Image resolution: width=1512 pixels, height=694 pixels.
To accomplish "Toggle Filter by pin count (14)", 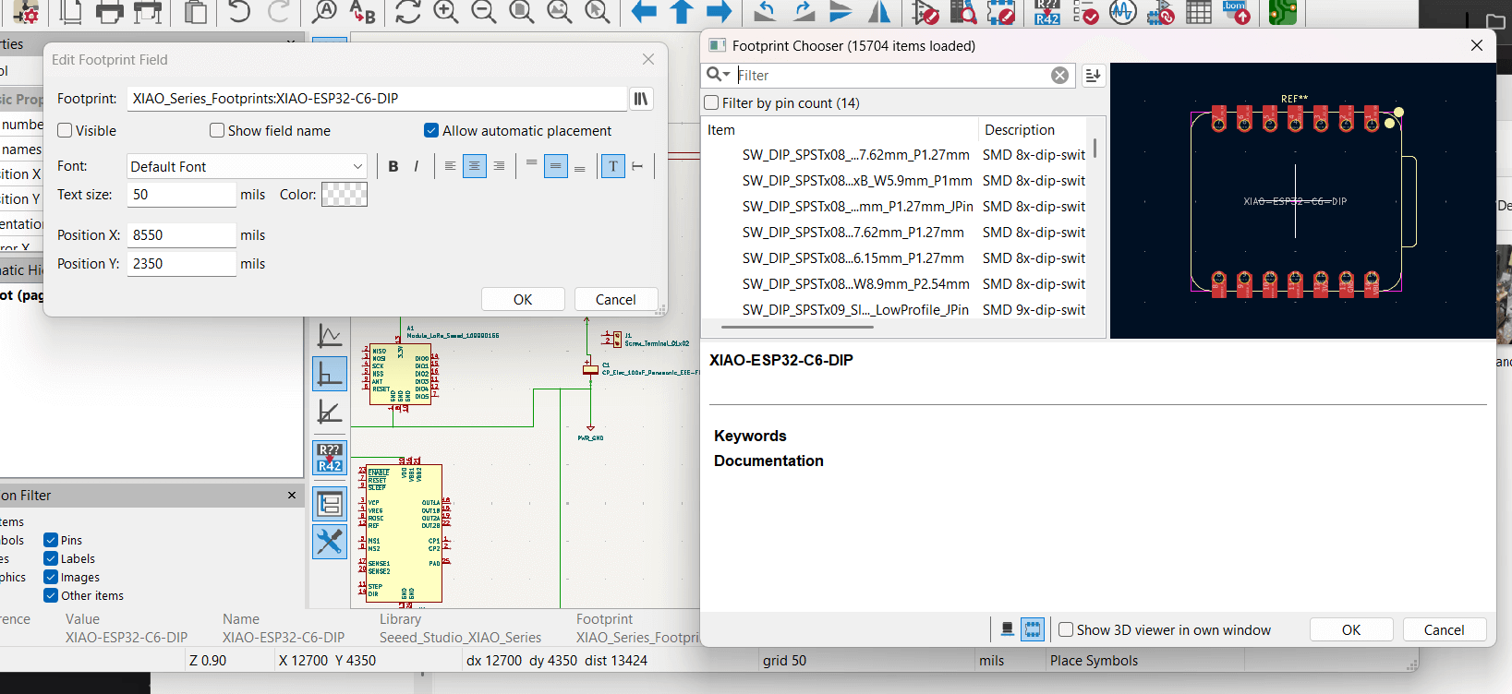I will (x=712, y=102).
